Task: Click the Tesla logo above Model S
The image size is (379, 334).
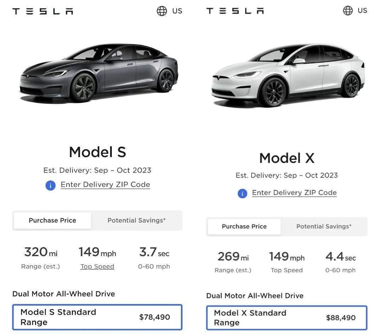Action: tap(42, 11)
